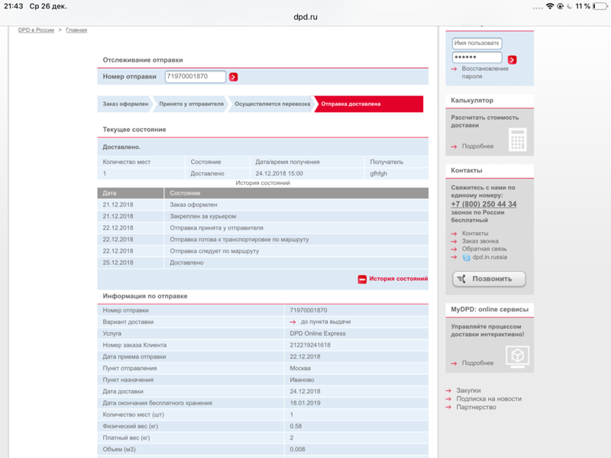Click the calculator icon in Калькулятор panel

[x=518, y=140]
